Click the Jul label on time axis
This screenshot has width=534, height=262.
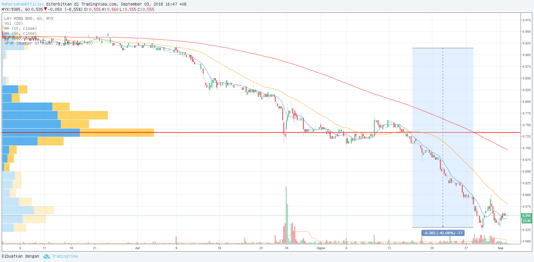pos(137,248)
